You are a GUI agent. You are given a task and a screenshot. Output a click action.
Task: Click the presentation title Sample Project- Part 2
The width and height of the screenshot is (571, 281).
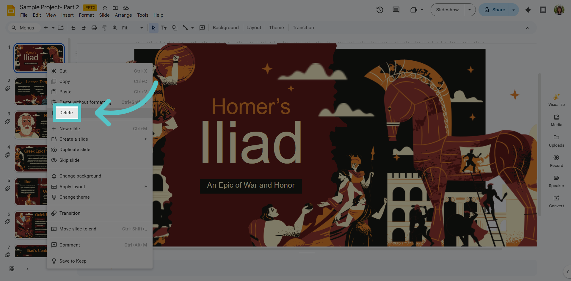point(49,7)
